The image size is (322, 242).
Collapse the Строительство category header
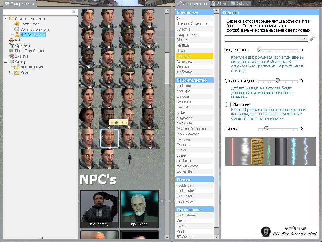pyautogui.click(x=194, y=80)
